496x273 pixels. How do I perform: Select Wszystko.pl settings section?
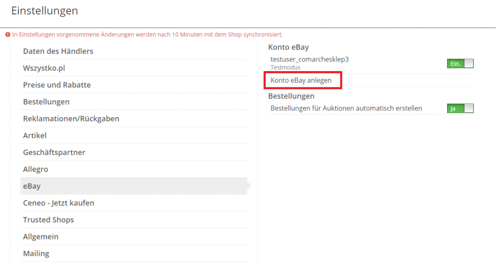pyautogui.click(x=134, y=68)
